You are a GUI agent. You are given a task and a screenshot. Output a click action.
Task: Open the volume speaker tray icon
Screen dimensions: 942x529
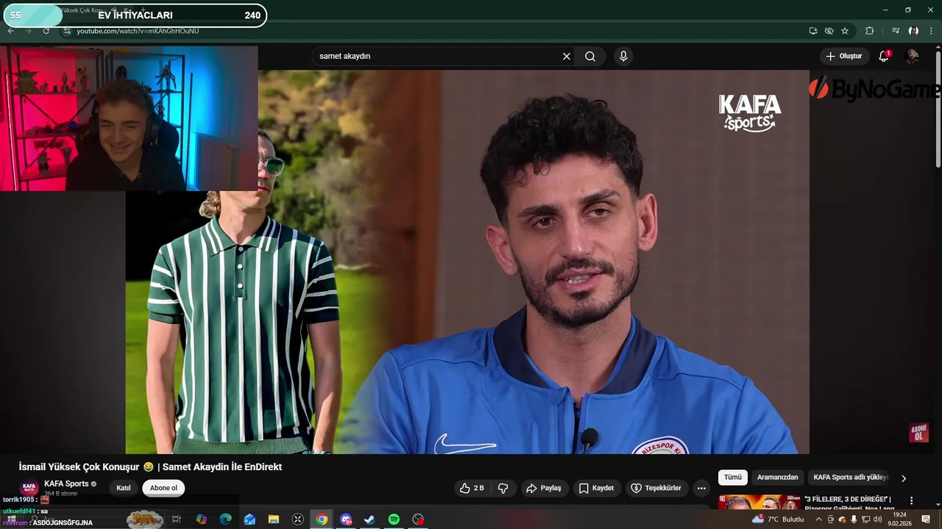click(x=877, y=519)
